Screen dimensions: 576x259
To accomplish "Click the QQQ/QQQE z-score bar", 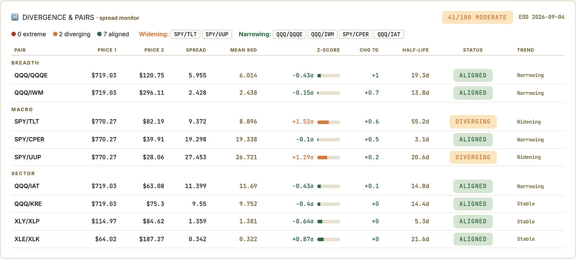I will tap(328, 75).
